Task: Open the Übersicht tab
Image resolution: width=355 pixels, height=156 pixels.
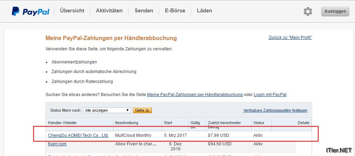Action: tap(72, 11)
